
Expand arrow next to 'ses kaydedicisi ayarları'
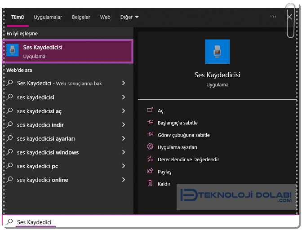tap(124, 138)
